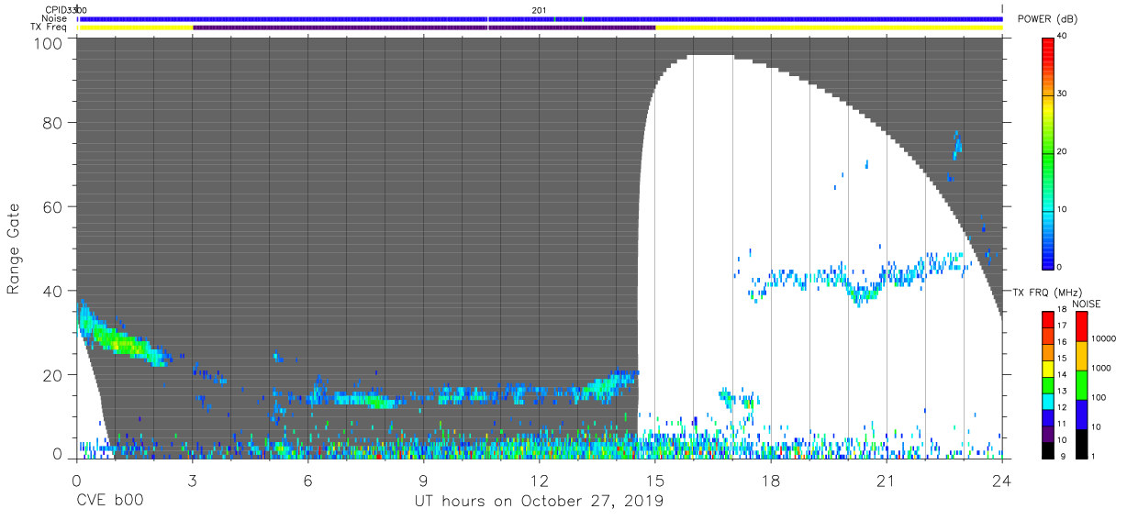Click the NOISE legend title
This screenshot has height=520, width=1127.
tap(1085, 304)
